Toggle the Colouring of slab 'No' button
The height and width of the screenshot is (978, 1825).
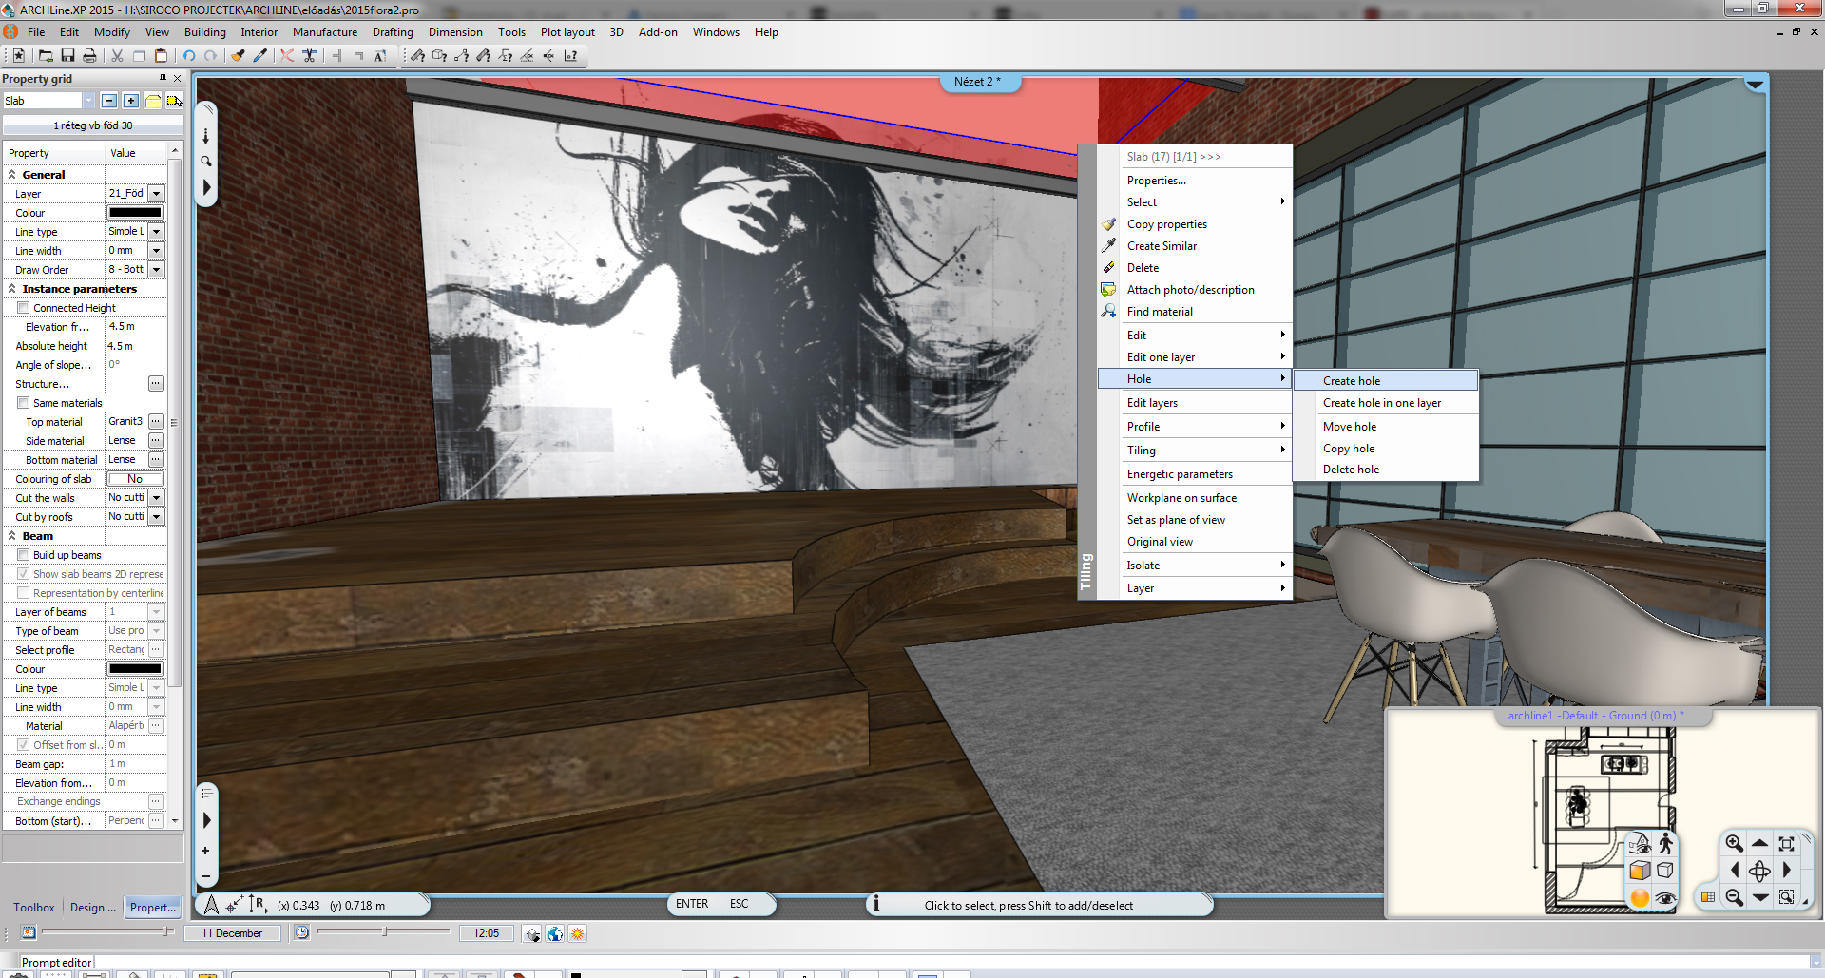tap(135, 479)
